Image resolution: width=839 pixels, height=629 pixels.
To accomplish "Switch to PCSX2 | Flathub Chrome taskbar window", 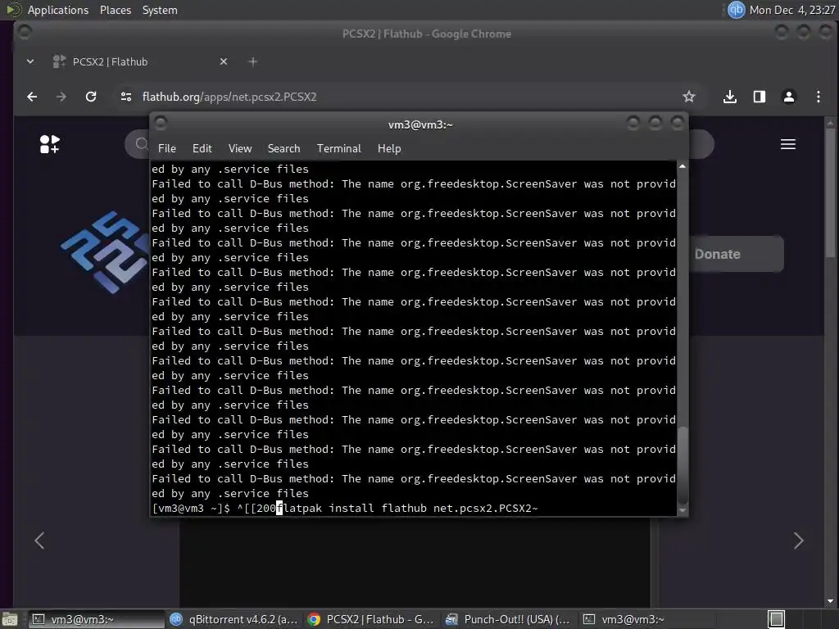I will tap(371, 619).
